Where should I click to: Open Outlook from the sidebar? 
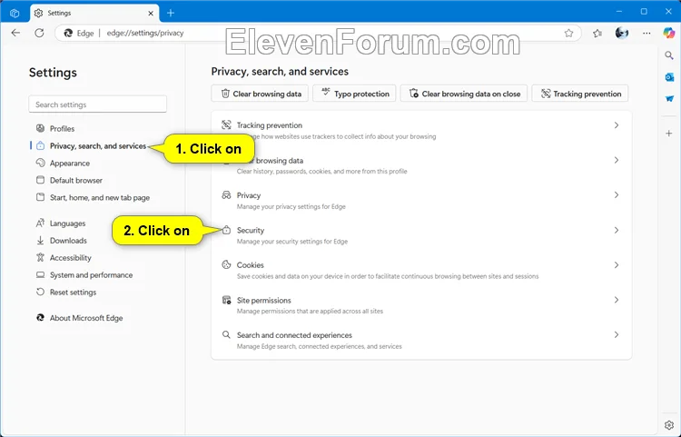669,77
